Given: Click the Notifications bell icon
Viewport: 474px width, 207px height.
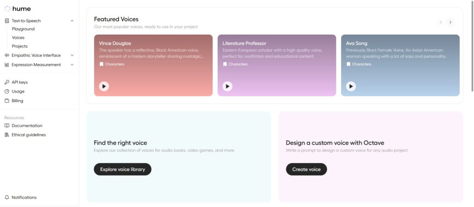Looking at the screenshot, I should [7, 197].
